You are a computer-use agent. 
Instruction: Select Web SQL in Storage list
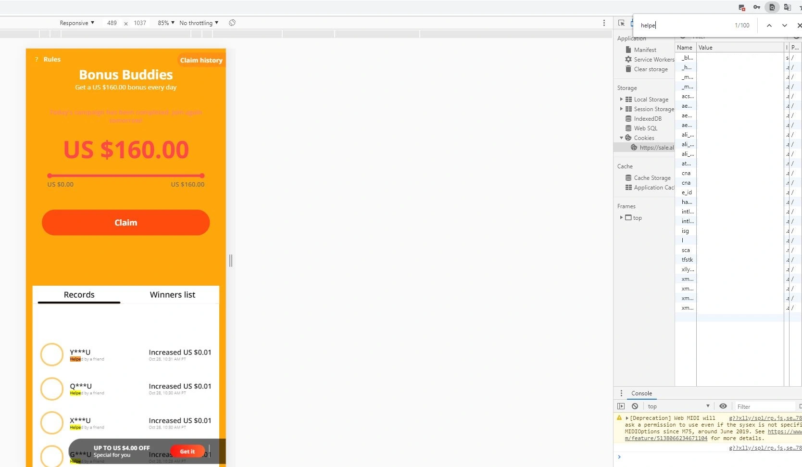645,128
